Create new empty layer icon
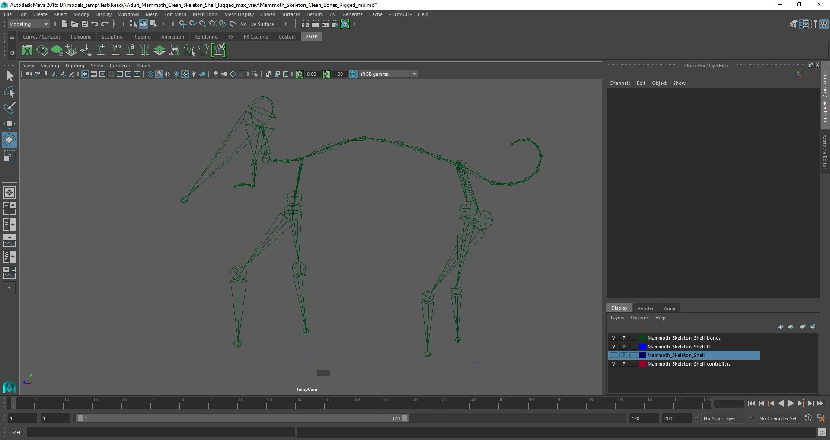This screenshot has width=830, height=440. click(x=803, y=327)
